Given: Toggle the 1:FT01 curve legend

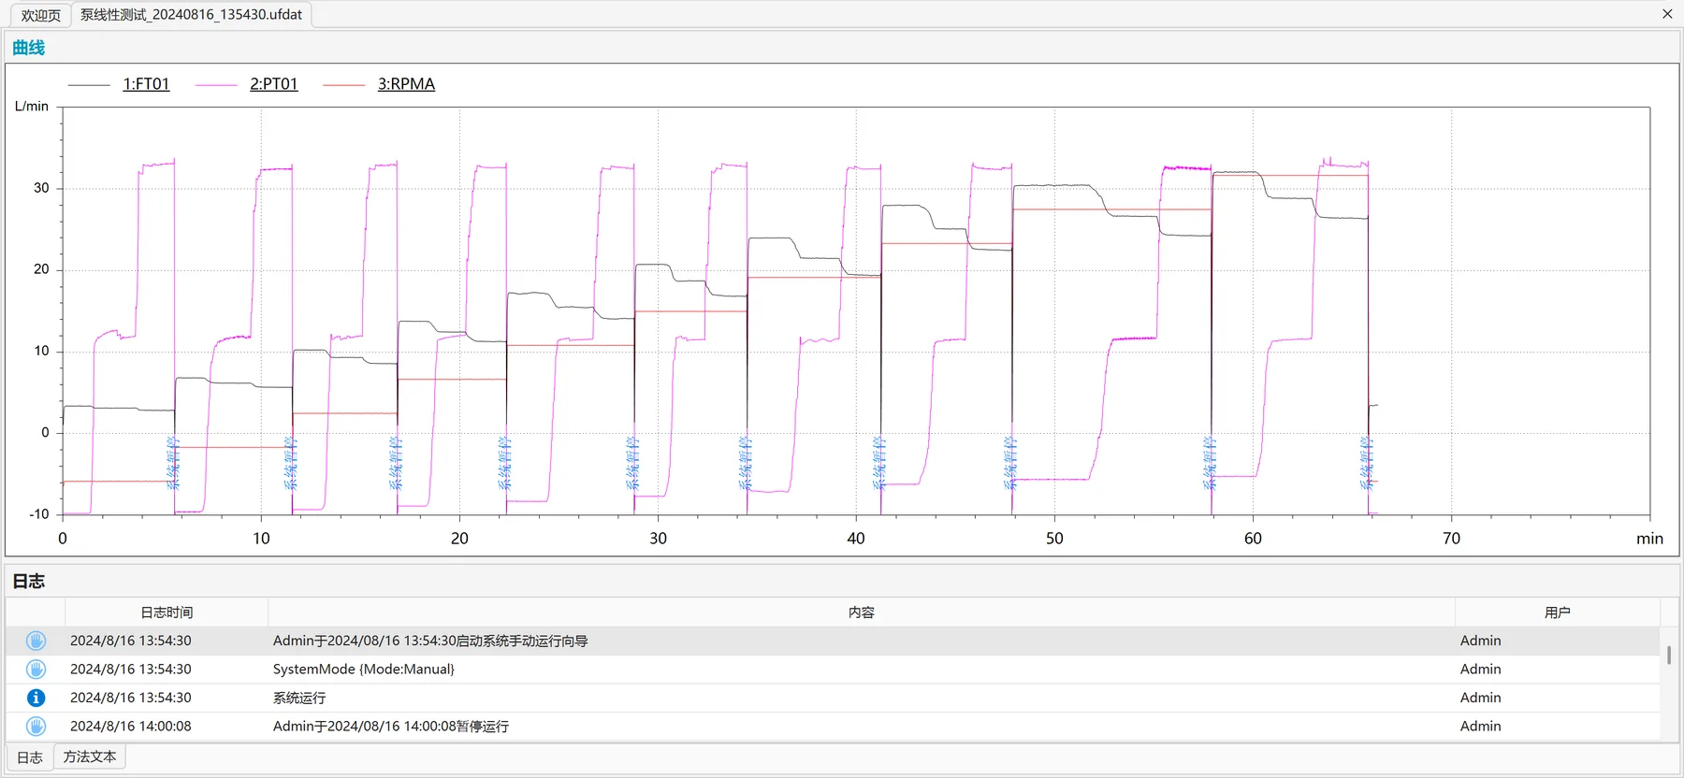Looking at the screenshot, I should click(x=146, y=84).
